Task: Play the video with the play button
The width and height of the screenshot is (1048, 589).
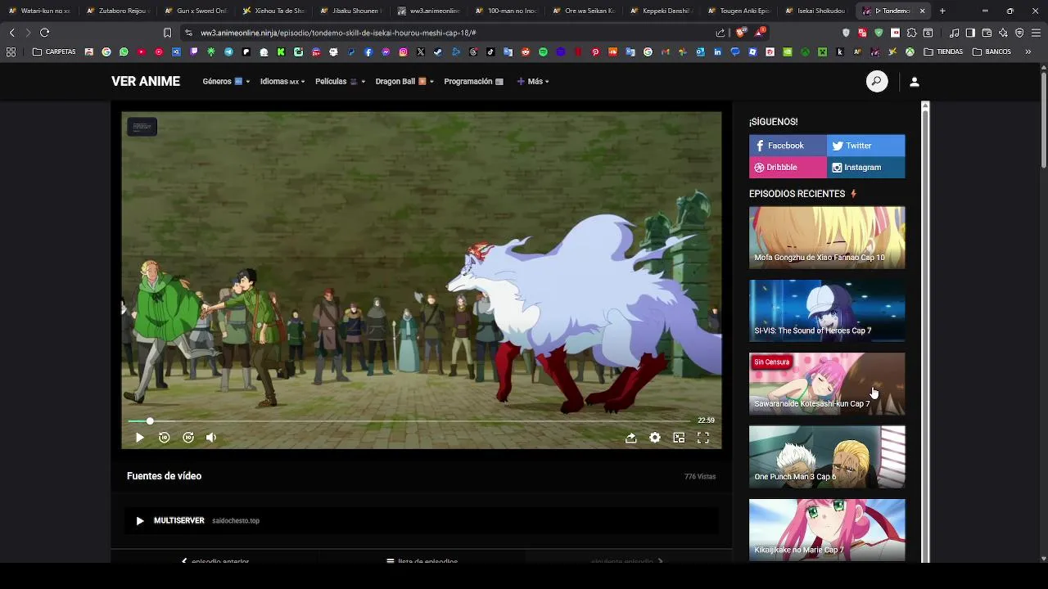Action: pyautogui.click(x=140, y=438)
